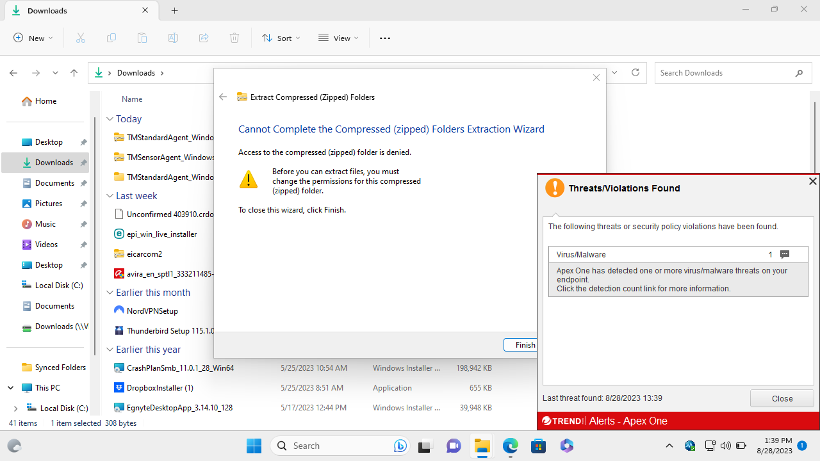
Task: Select the DropboxInstaller (1) file
Action: point(160,388)
